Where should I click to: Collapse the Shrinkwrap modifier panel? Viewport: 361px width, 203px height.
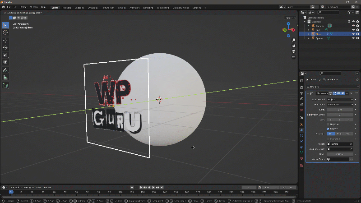[x=308, y=93]
